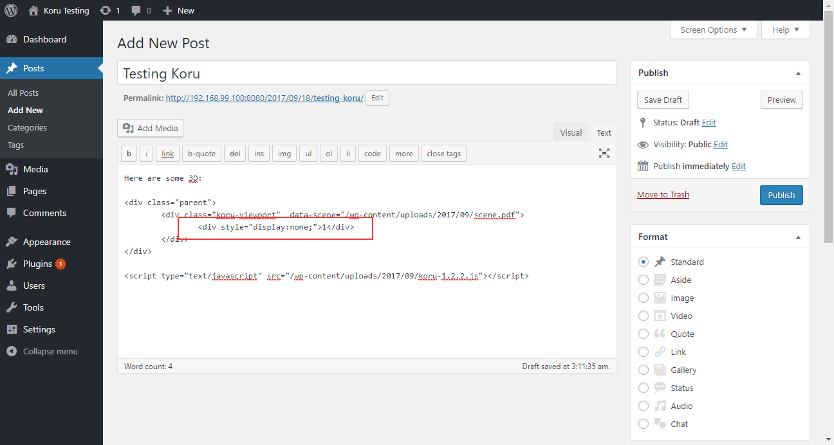
Task: Collapse the Publish panel
Action: coord(798,72)
